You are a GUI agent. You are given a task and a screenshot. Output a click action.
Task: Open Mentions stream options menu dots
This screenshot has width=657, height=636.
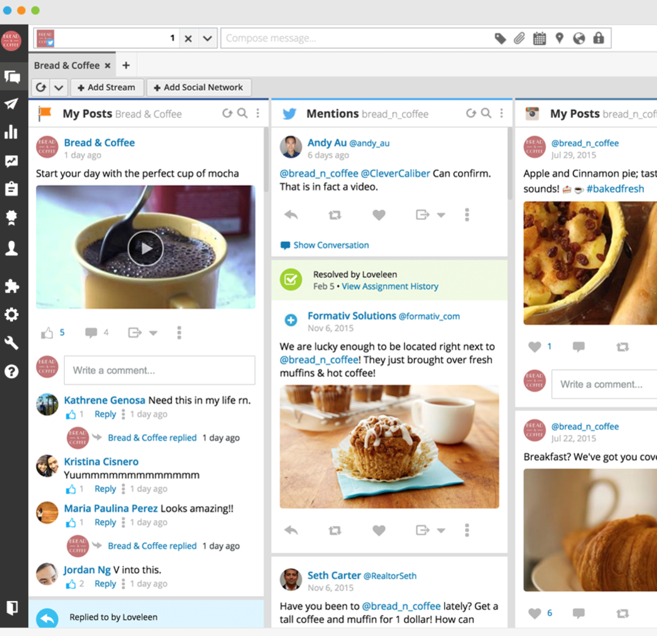click(501, 113)
